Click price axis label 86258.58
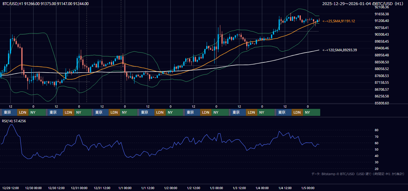 click(x=382, y=96)
